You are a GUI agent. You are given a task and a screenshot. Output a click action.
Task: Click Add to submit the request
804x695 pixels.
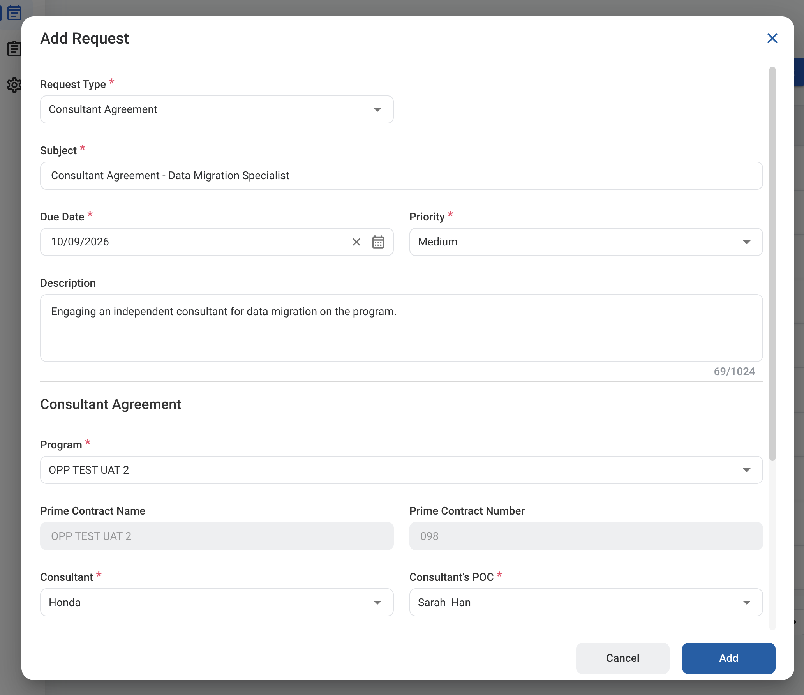click(x=728, y=658)
